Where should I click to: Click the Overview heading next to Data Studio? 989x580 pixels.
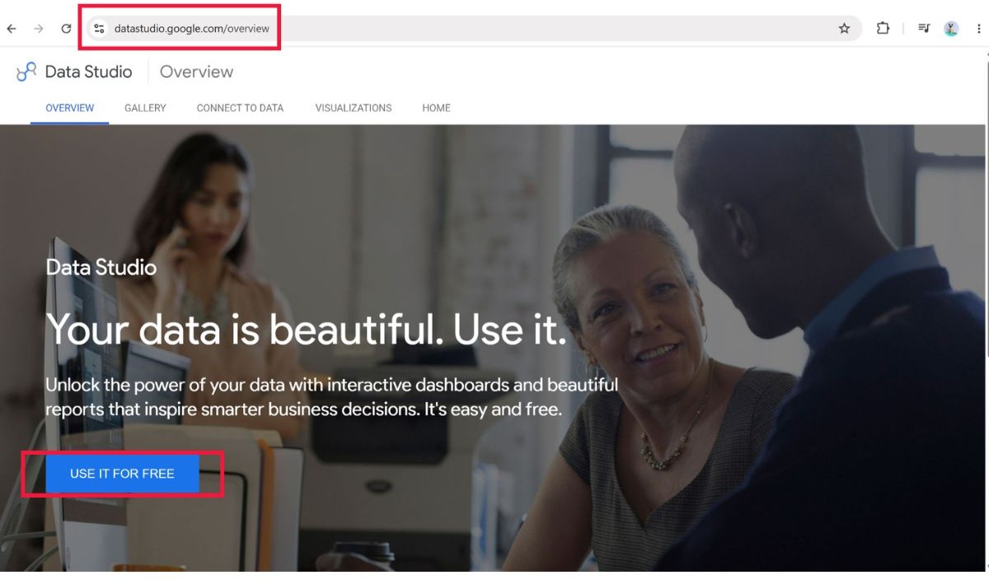pos(196,72)
